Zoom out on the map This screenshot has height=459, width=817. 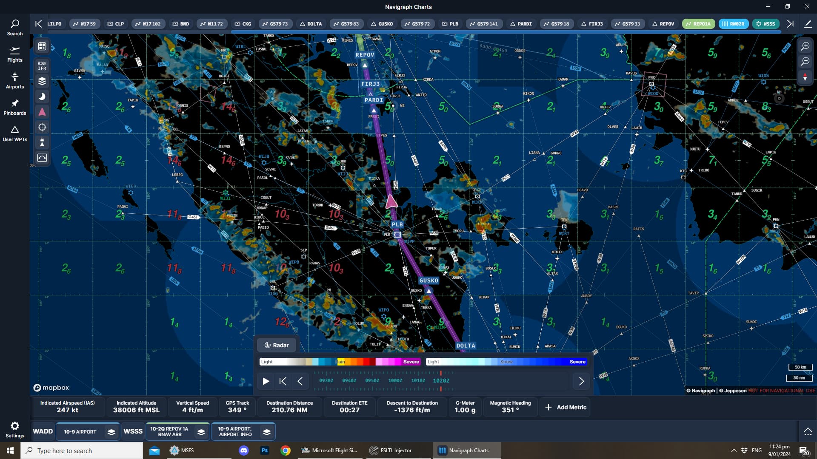(x=805, y=62)
